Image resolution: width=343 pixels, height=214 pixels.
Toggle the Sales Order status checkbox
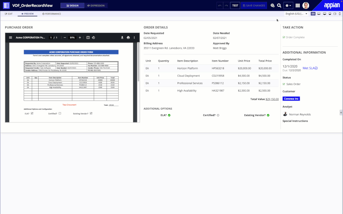(284, 84)
